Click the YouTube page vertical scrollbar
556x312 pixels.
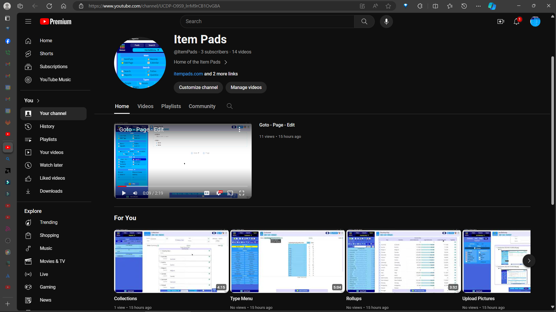point(553,131)
